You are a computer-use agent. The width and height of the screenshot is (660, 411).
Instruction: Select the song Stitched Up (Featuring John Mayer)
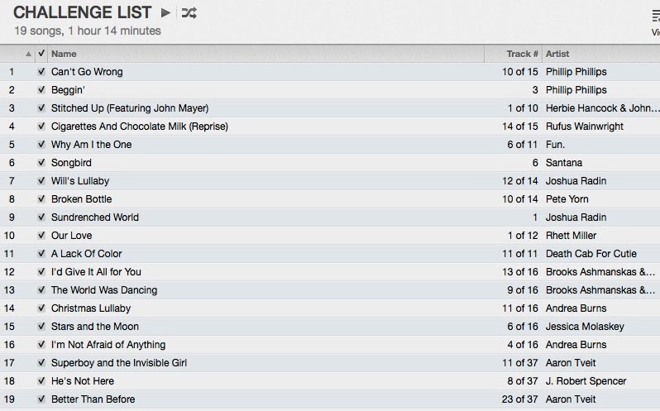[130, 108]
